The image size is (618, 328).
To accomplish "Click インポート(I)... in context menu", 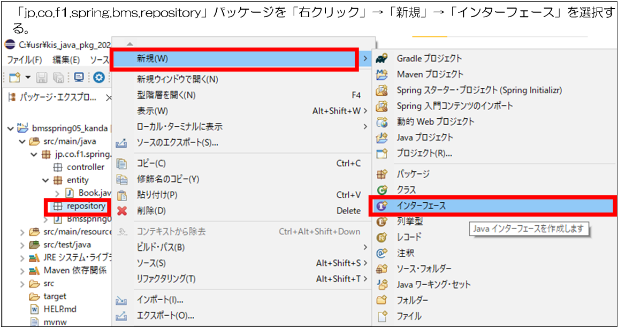I will (x=160, y=300).
